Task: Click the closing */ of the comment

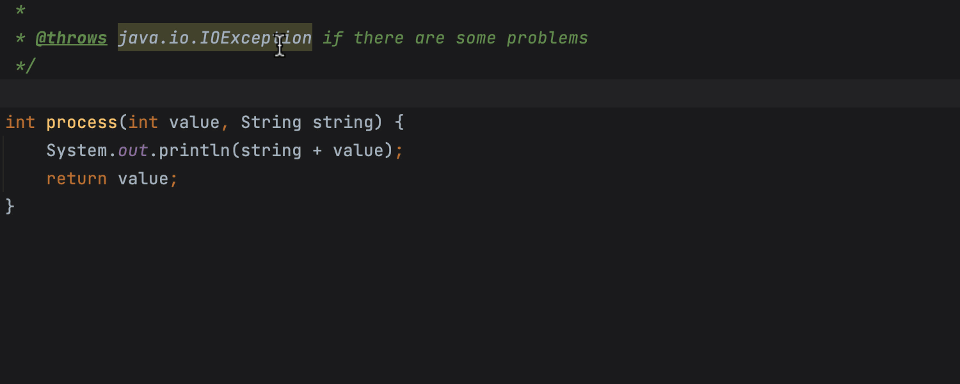Action: coord(26,66)
